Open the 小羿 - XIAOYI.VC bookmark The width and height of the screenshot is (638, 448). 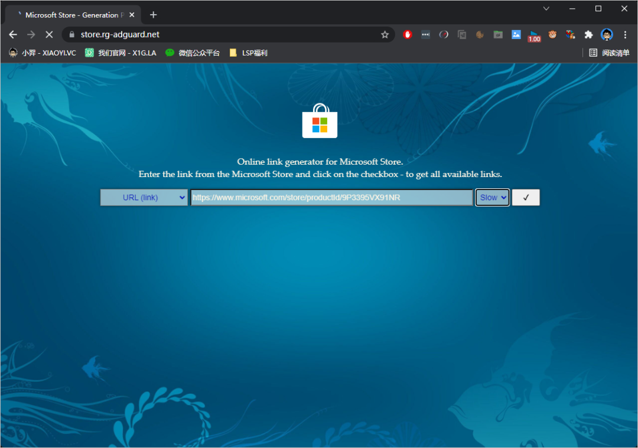(x=43, y=53)
